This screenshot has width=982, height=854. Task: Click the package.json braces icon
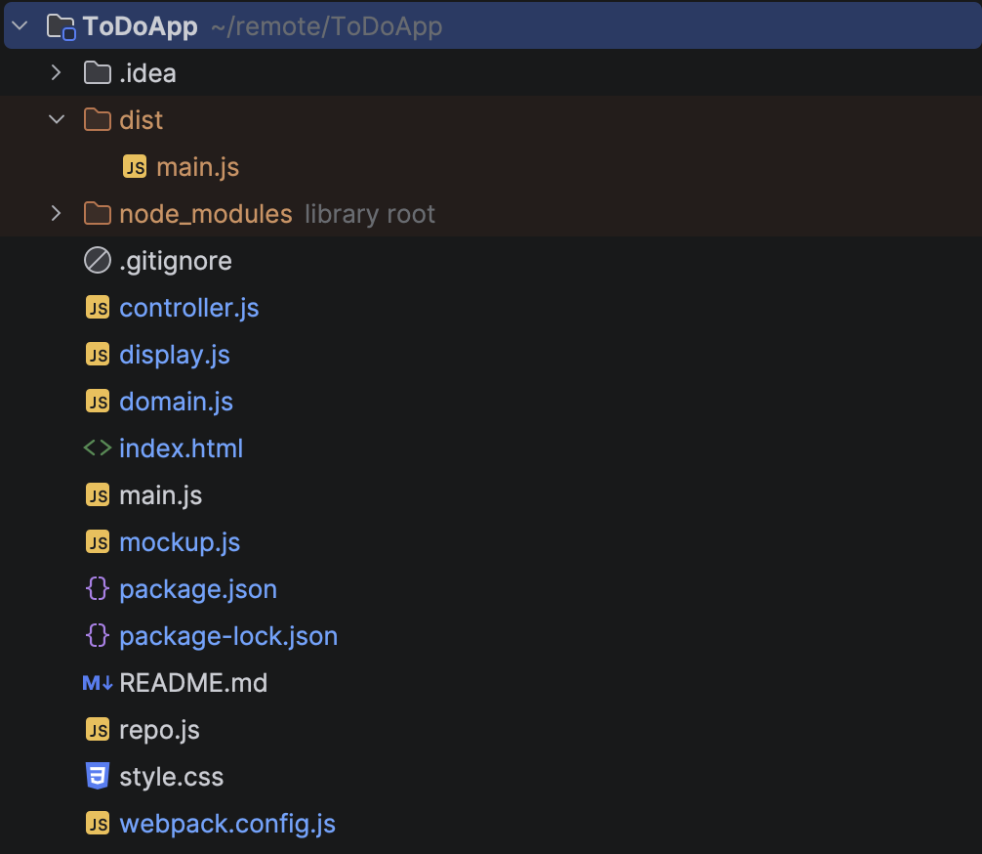click(97, 589)
